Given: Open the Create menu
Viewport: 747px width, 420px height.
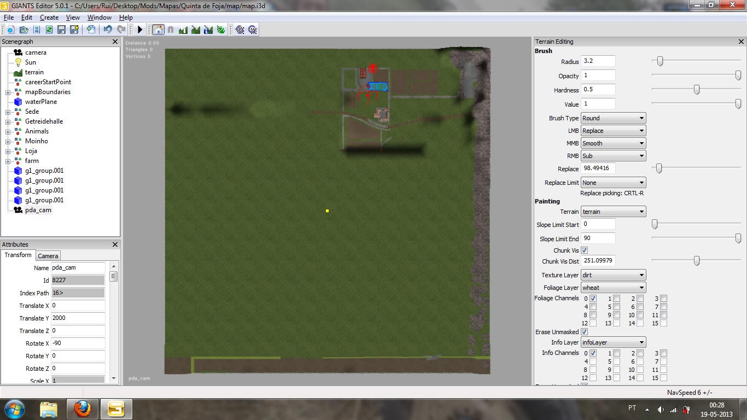Looking at the screenshot, I should [x=49, y=17].
